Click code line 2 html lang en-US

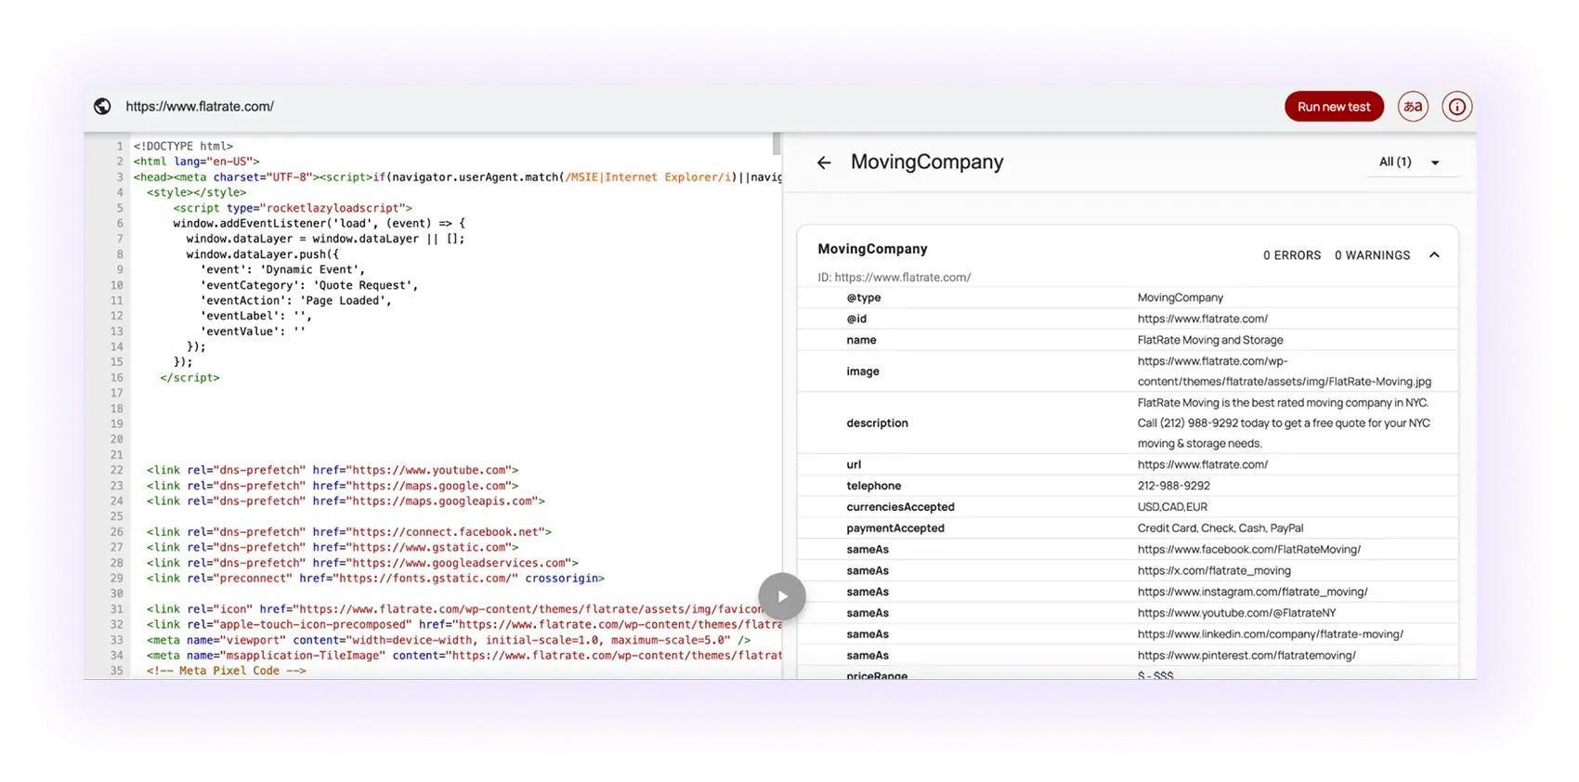point(196,162)
